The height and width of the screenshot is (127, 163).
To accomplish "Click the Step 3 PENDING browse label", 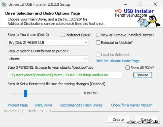I will click(50, 68).
